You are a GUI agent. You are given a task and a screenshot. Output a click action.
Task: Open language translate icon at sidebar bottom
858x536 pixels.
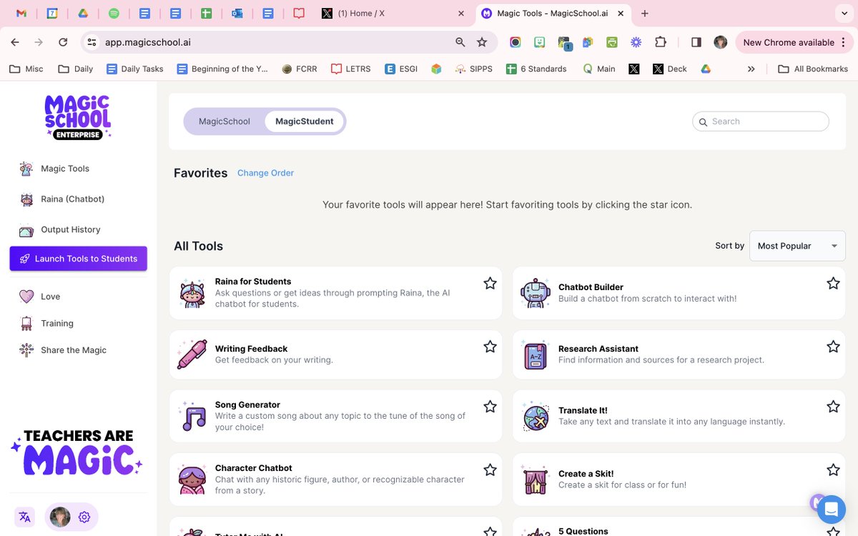[x=25, y=517]
